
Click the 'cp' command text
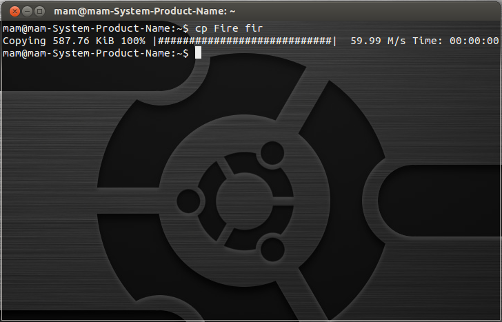(201, 28)
